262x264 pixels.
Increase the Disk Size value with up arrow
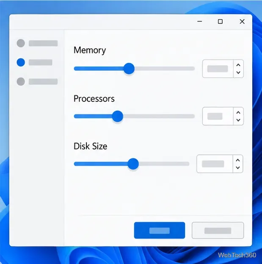238,160
